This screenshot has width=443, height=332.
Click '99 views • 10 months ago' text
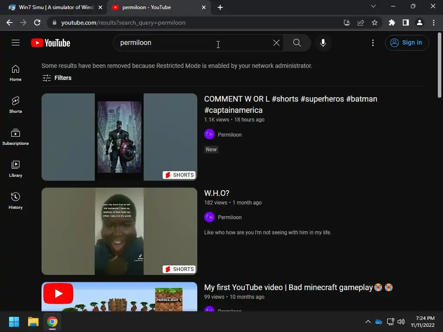click(x=234, y=297)
